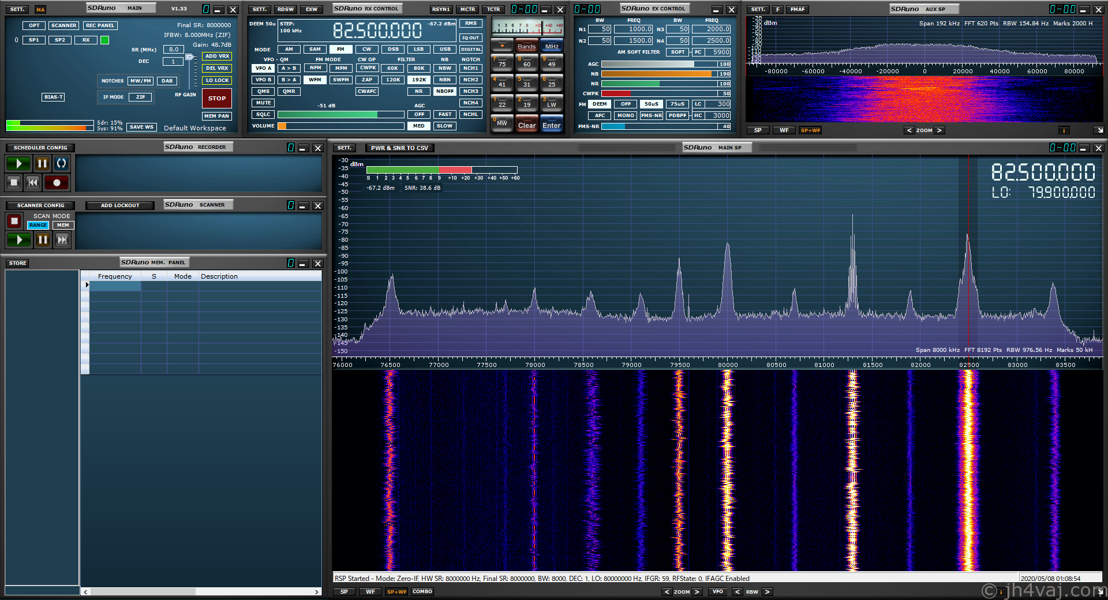This screenshot has height=600, width=1108.
Task: Stop the scan in Scanner panel
Action: [x=14, y=221]
